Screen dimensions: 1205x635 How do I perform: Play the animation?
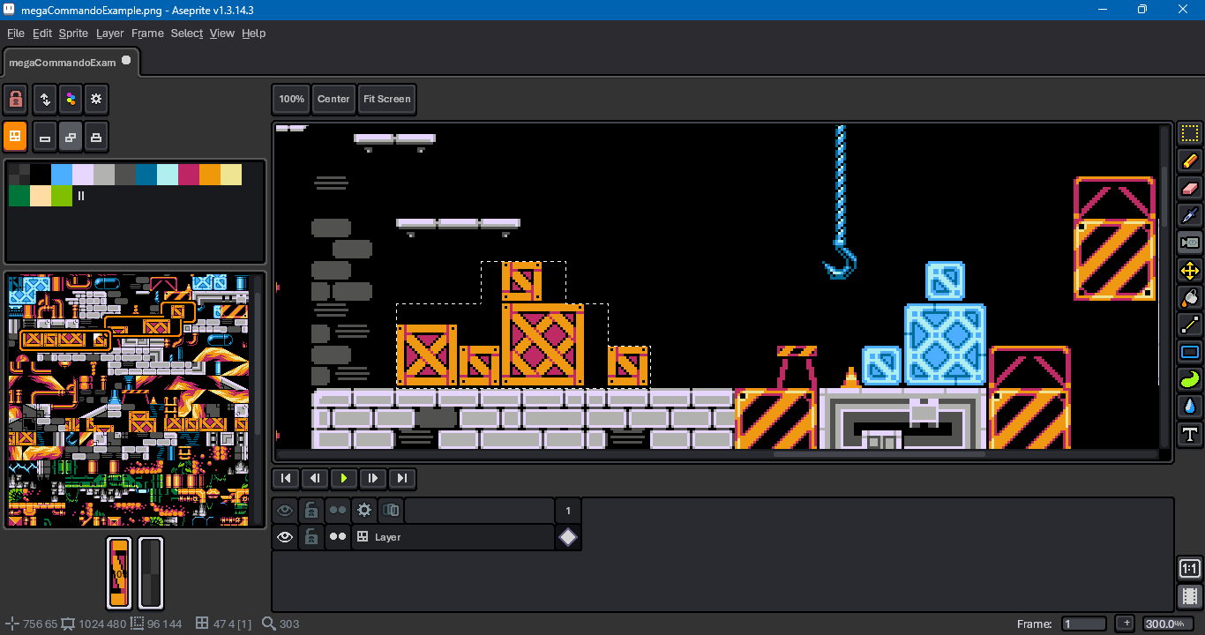click(x=344, y=478)
